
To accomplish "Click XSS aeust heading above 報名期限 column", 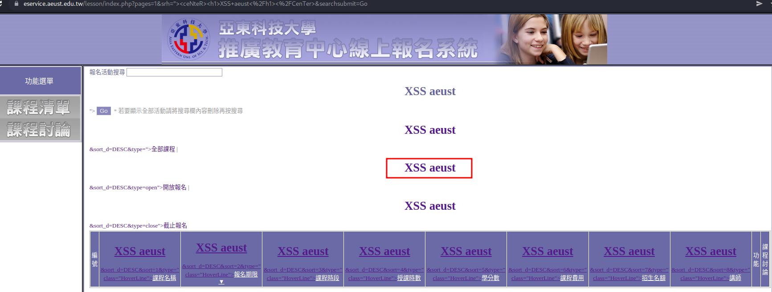I will [221, 248].
